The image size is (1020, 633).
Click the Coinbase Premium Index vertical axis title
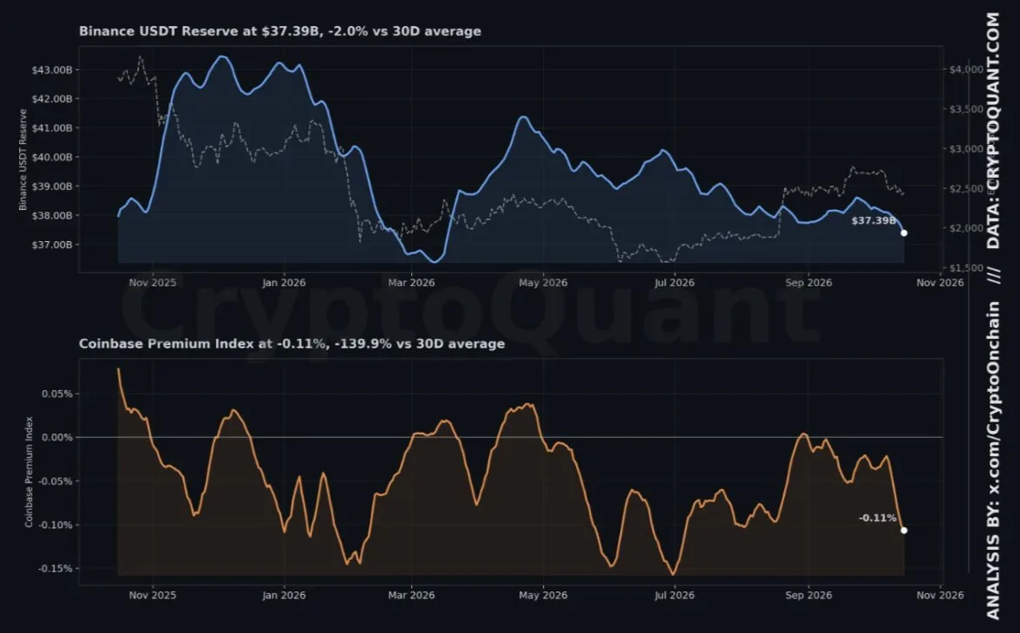tap(29, 472)
